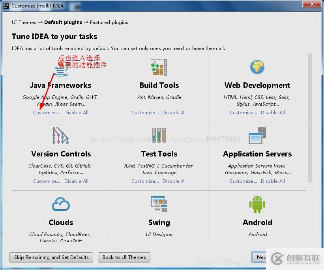Click 'JUnit, TestNG-J, Cucumber for' description
Viewport: 324px width, 270px height.
158,166
